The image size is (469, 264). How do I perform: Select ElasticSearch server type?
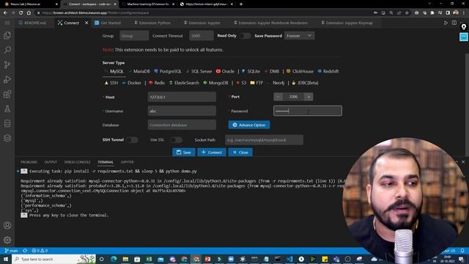(x=184, y=83)
